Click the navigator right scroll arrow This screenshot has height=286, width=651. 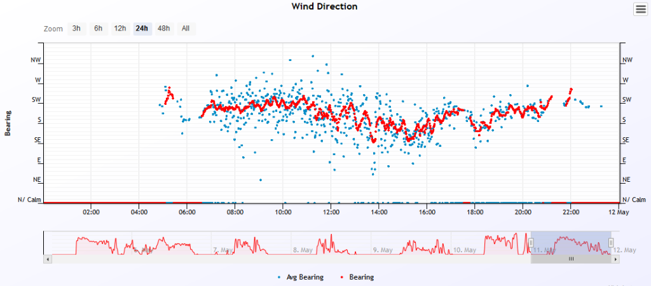[615, 259]
